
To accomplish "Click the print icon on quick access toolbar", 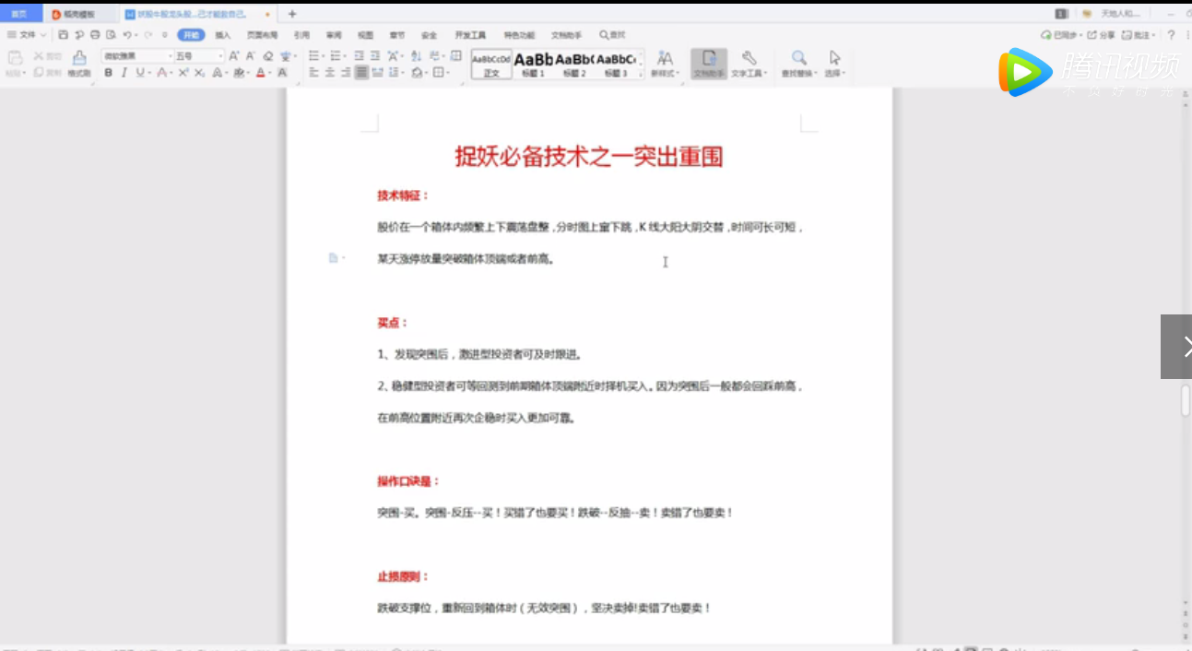I will tap(94, 33).
